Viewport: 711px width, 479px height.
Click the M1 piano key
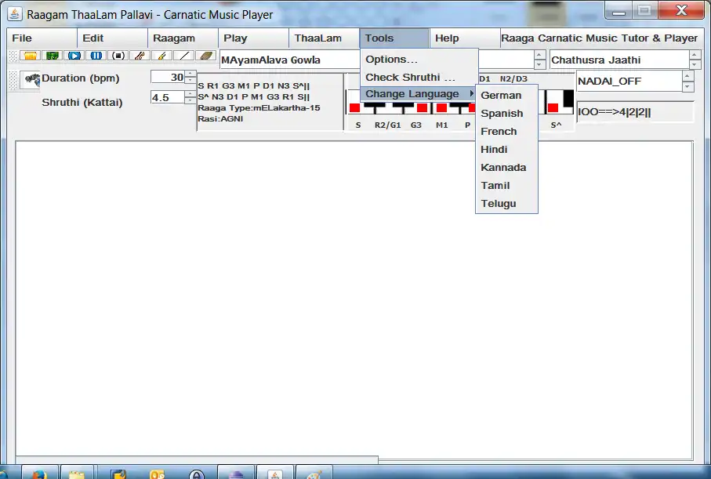pyautogui.click(x=441, y=107)
